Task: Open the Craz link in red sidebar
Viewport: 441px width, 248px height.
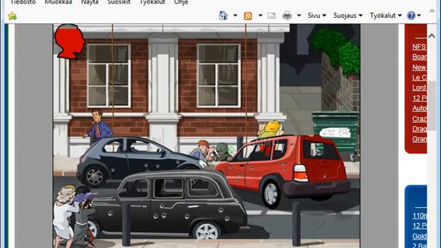Action: point(419,118)
